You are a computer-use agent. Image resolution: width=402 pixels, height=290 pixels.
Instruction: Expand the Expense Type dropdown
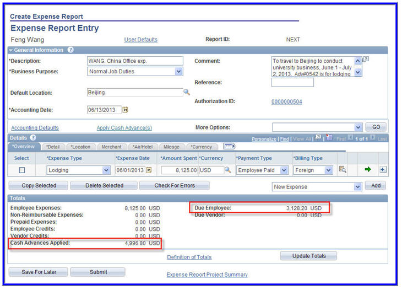[x=106, y=170]
